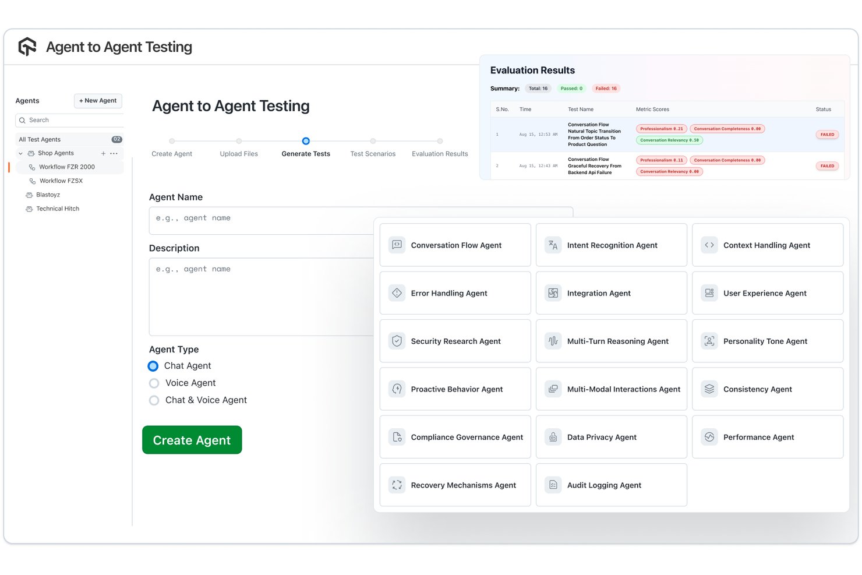Click the Performance Agent icon
This screenshot has height=575, width=862.
coord(709,437)
